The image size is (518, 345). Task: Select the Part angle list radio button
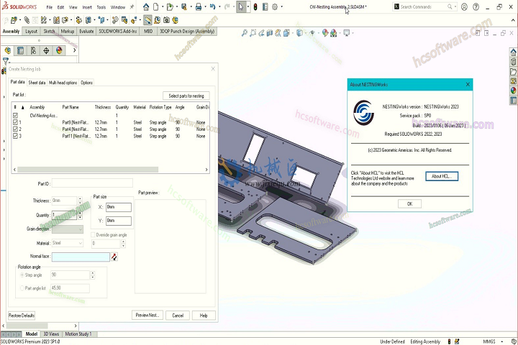tap(22, 288)
